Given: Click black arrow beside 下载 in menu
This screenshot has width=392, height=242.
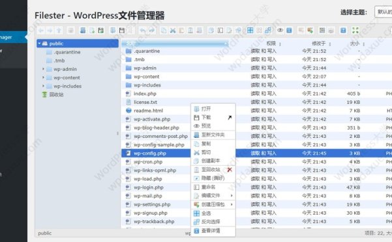Looking at the screenshot, I should (x=230, y=117).
